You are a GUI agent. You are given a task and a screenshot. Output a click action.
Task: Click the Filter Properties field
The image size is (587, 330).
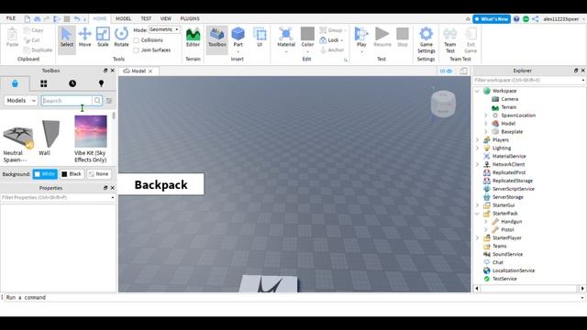pyautogui.click(x=57, y=197)
